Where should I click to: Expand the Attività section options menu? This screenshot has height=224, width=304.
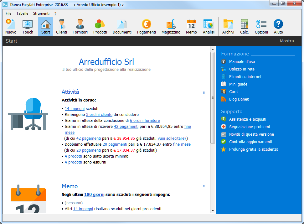coord(204,92)
